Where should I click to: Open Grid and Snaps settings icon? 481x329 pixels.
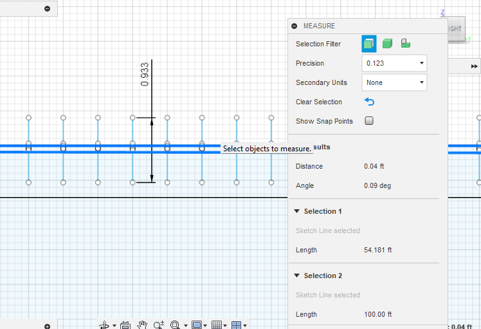click(x=217, y=325)
